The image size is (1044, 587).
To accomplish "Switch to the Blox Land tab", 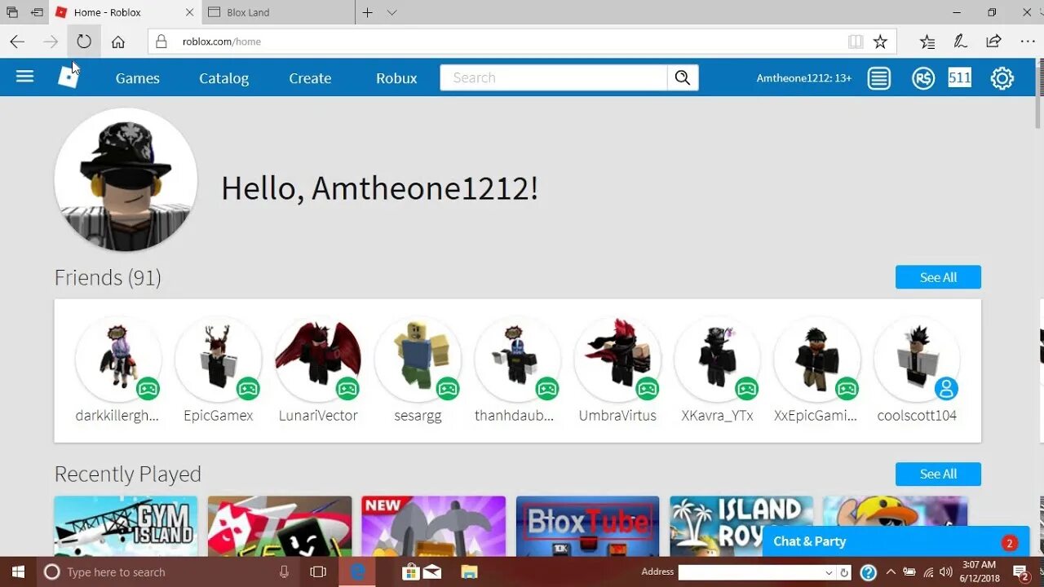I will point(277,12).
